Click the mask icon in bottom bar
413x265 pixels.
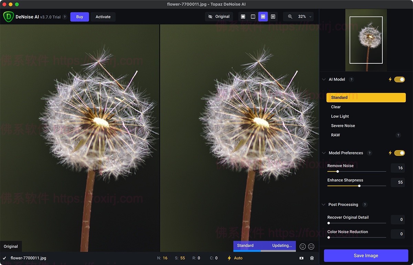click(301, 258)
